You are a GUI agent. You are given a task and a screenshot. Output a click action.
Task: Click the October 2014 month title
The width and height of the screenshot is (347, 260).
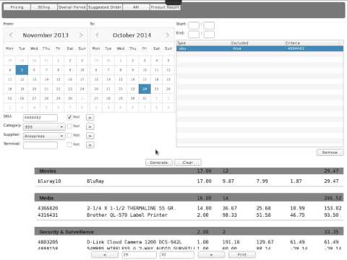132,35
